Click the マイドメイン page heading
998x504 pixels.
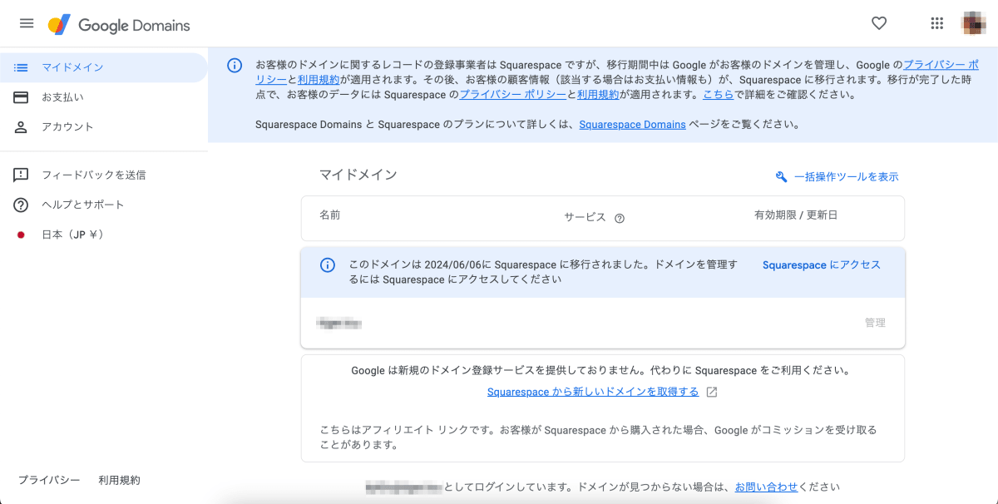click(x=358, y=175)
